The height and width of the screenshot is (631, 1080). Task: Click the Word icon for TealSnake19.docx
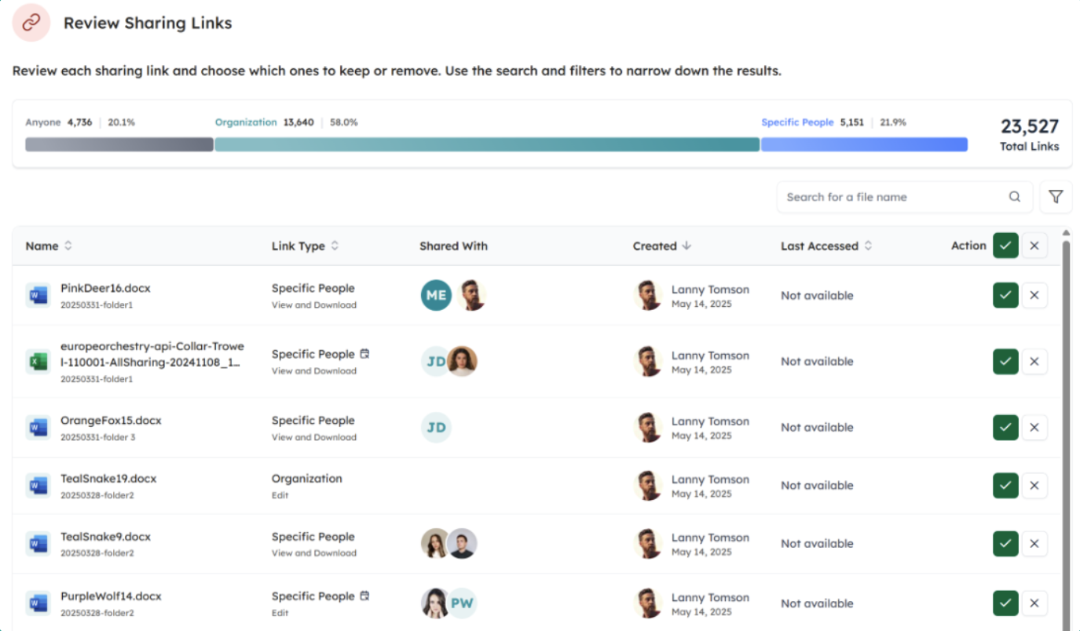coord(38,486)
